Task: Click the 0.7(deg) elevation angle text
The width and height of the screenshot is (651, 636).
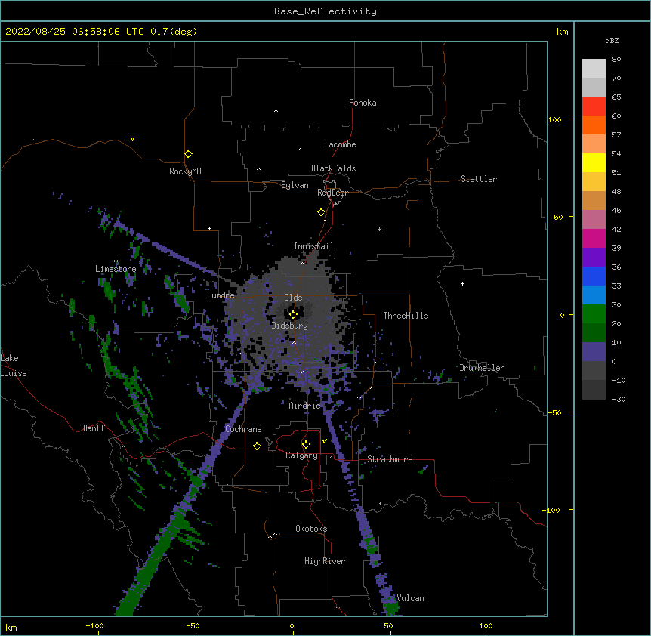Action: [174, 32]
